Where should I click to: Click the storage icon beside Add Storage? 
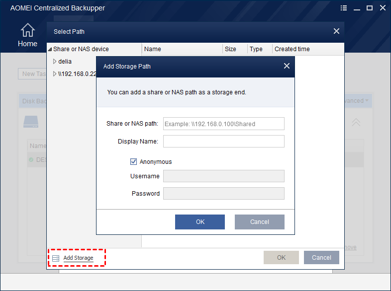pos(56,258)
